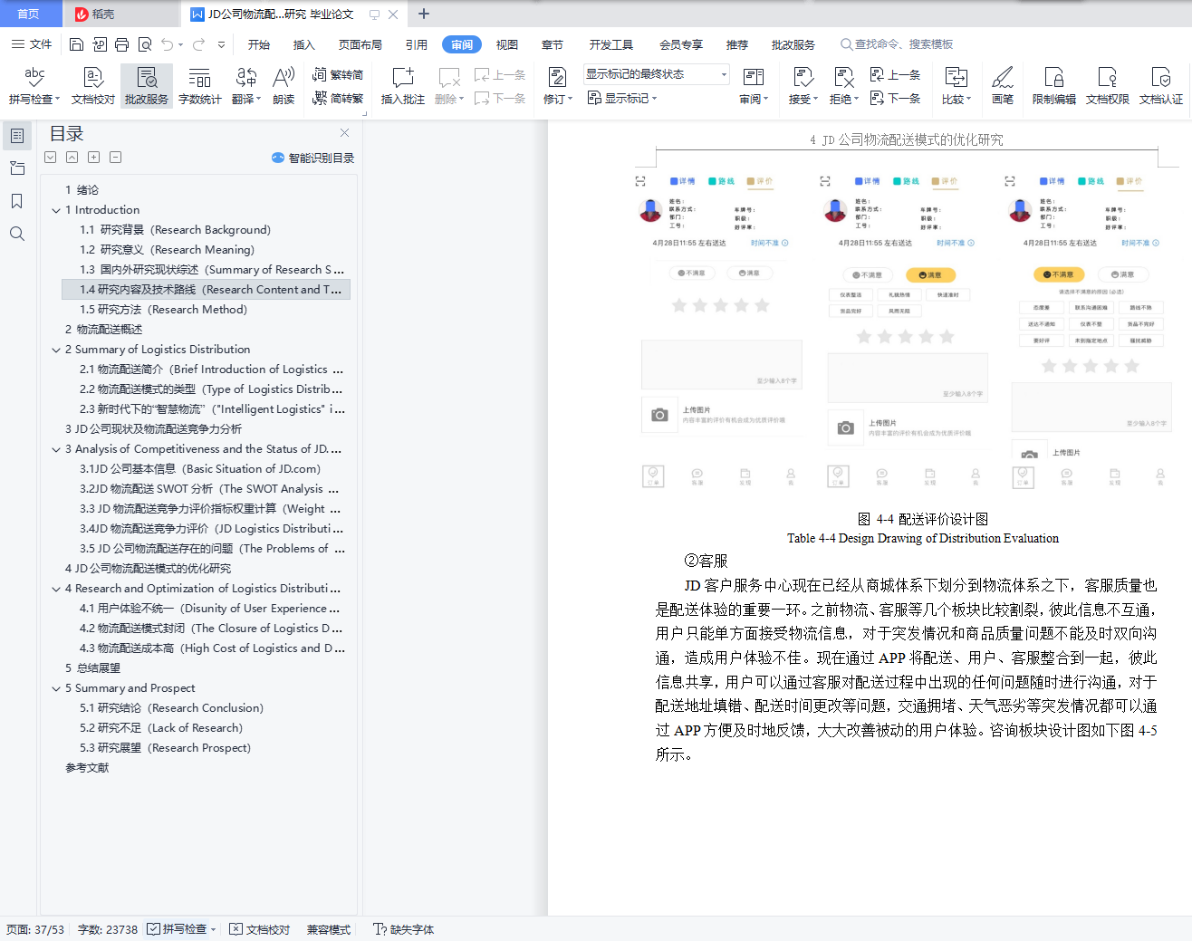The height and width of the screenshot is (941, 1192).
Task: Switch to the 引用 ribbon tab
Action: point(417,44)
